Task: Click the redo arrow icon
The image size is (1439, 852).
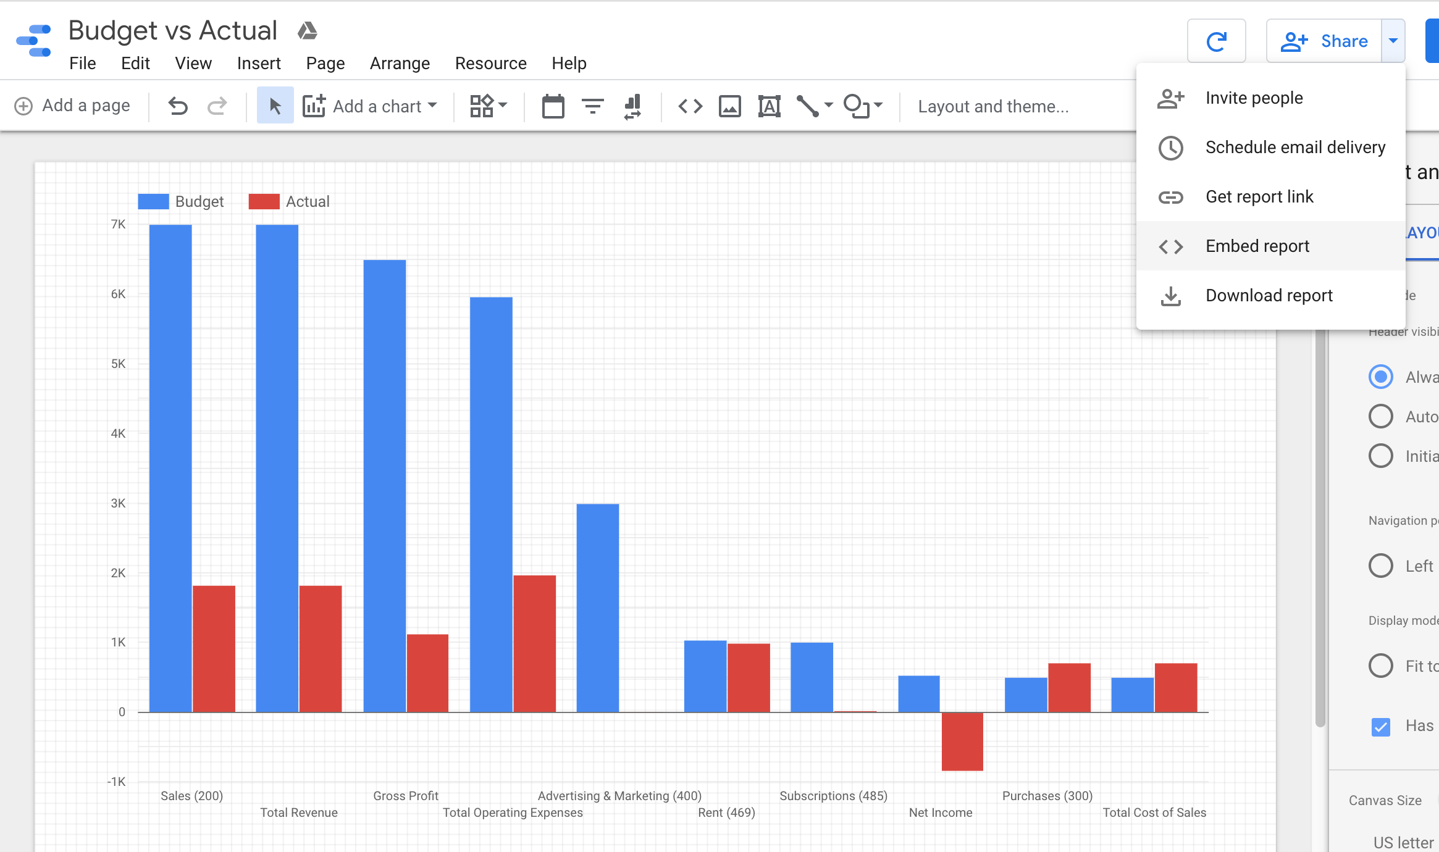Action: coord(217,106)
